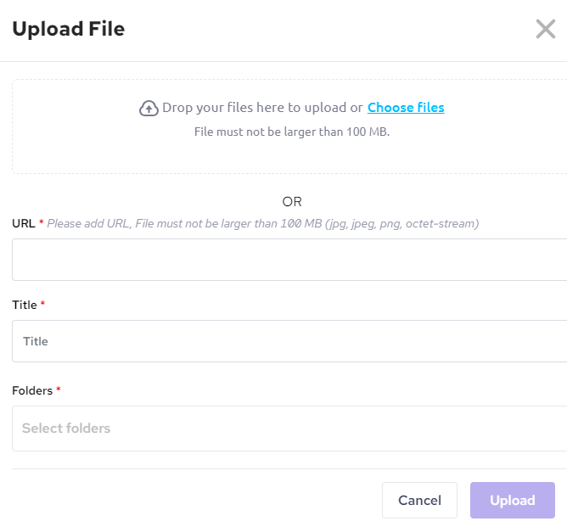
Task: Click the purple Upload button
Action: coord(512,501)
